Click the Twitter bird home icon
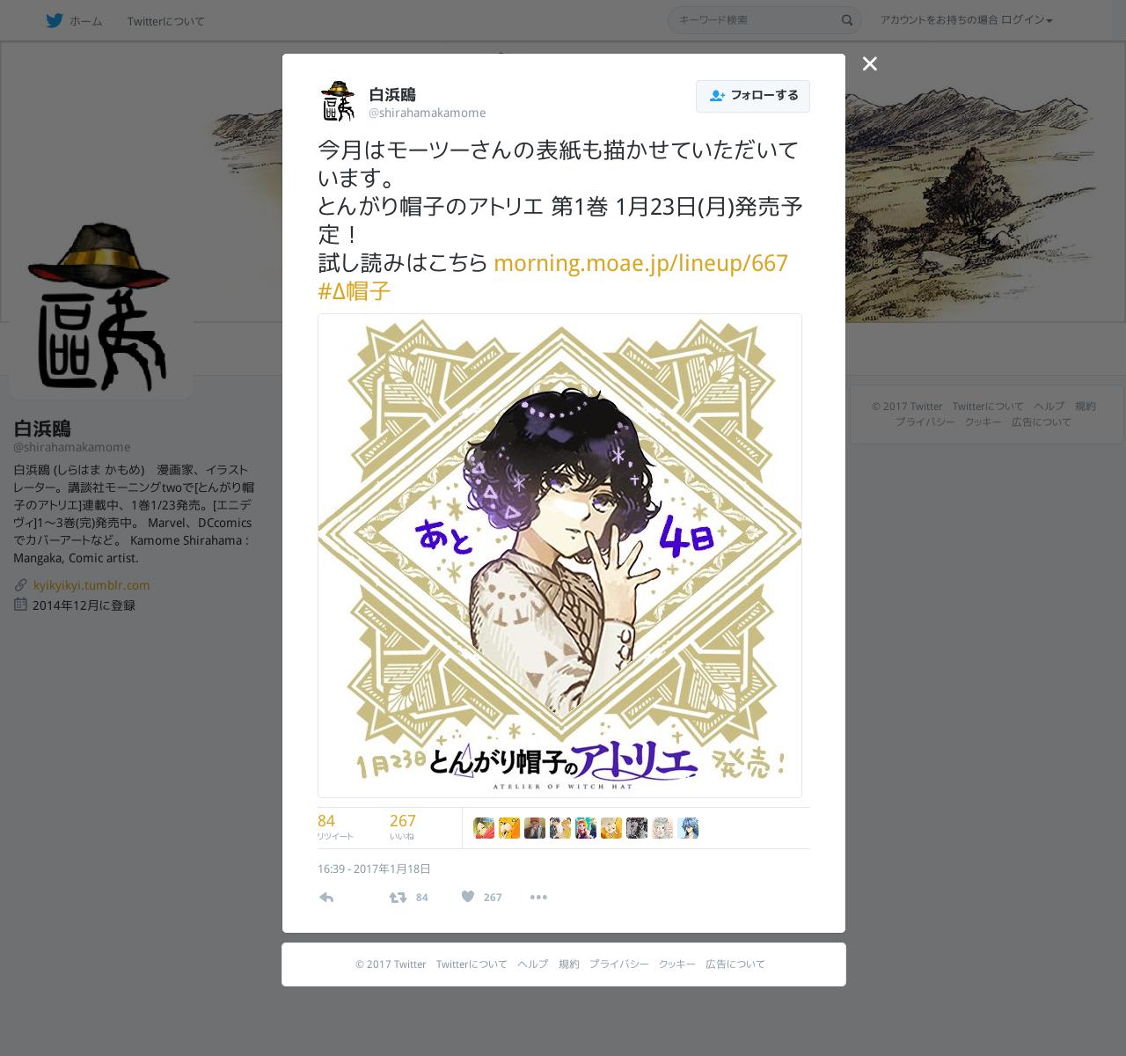The image size is (1126, 1056). pos(55,20)
